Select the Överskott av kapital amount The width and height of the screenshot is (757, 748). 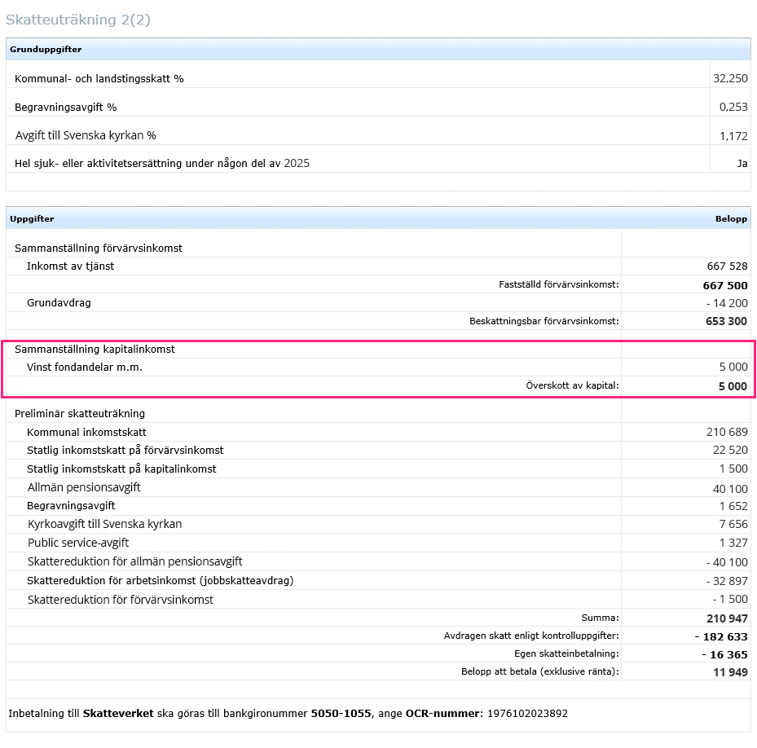click(732, 386)
